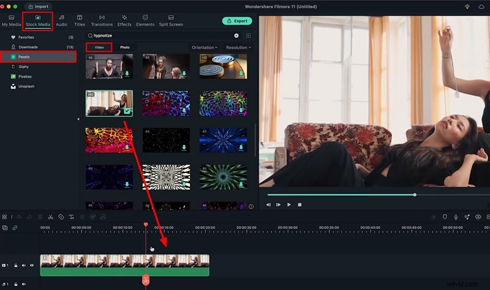Click the info icon below thumbnails
Screen dimensions: 490x290
pos(251,206)
